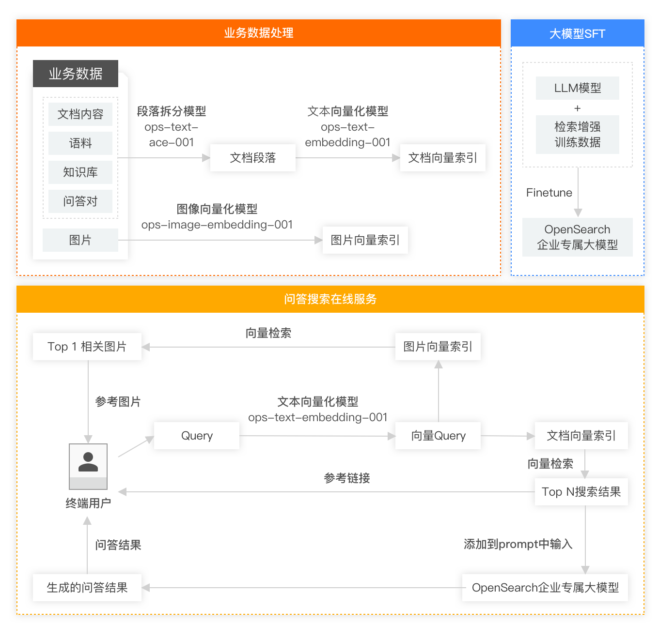The width and height of the screenshot is (659, 639).
Task: Select the 大模型SFT blue header
Action: 578,33
